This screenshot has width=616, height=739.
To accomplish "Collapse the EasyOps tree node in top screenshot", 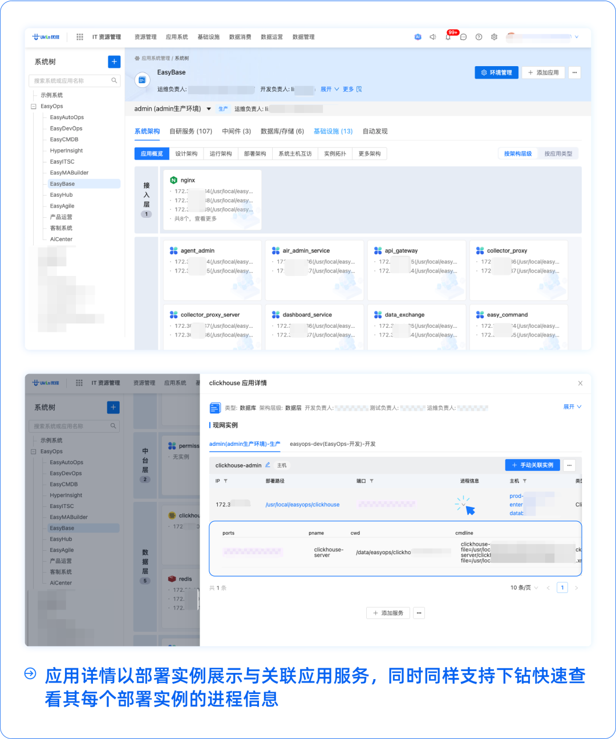I will coord(34,107).
